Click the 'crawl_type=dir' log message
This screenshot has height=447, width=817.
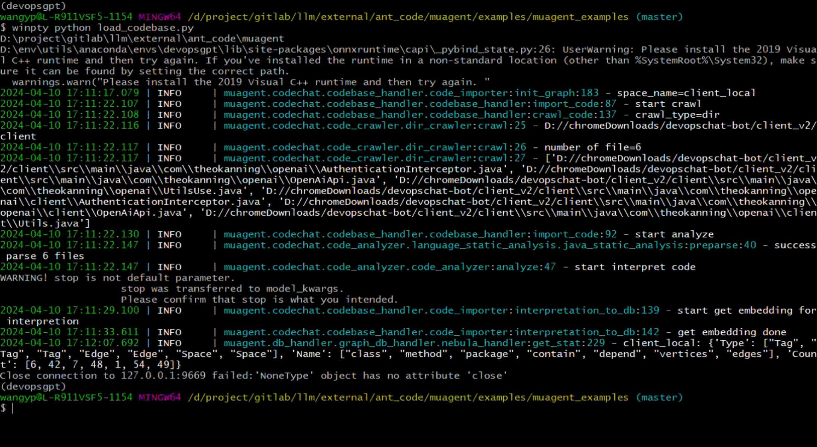click(x=677, y=115)
